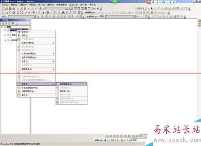Select the Pan hand tool
Viewport: 201px width, 146px height.
[10, 12]
